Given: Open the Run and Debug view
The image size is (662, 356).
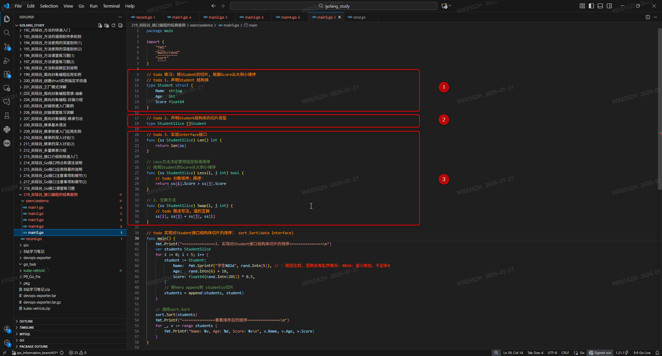Looking at the screenshot, I should (x=7, y=60).
